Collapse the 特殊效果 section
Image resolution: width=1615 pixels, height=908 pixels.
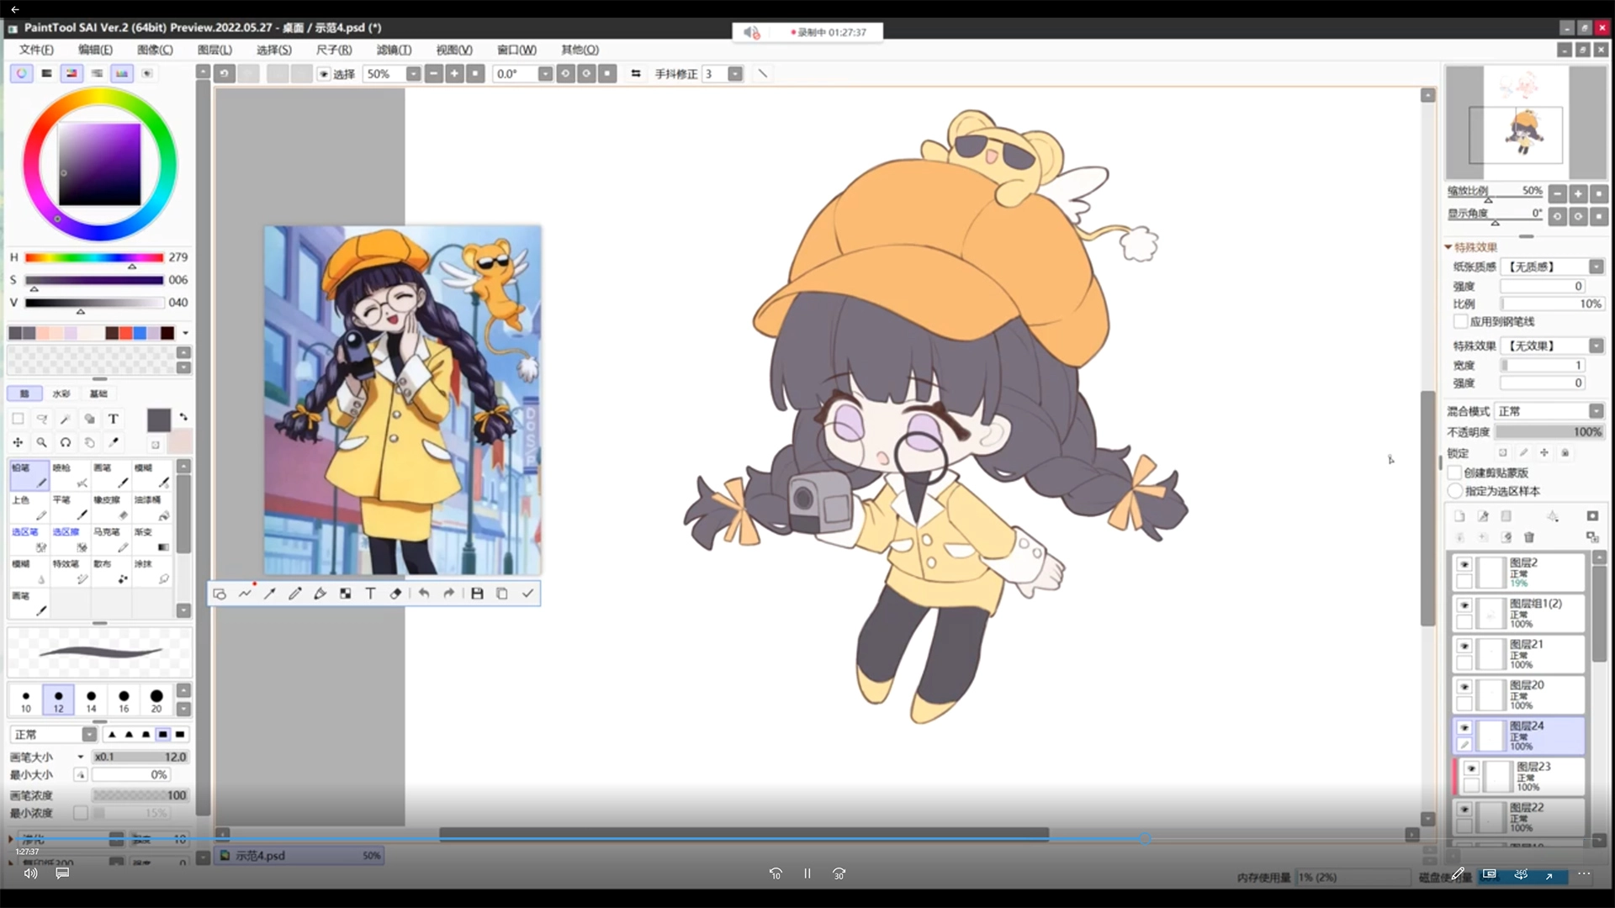click(x=1448, y=247)
